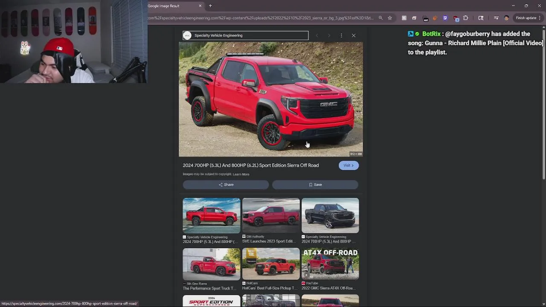Bookmark this page with the star icon
The height and width of the screenshot is (307, 546).
pyautogui.click(x=390, y=18)
